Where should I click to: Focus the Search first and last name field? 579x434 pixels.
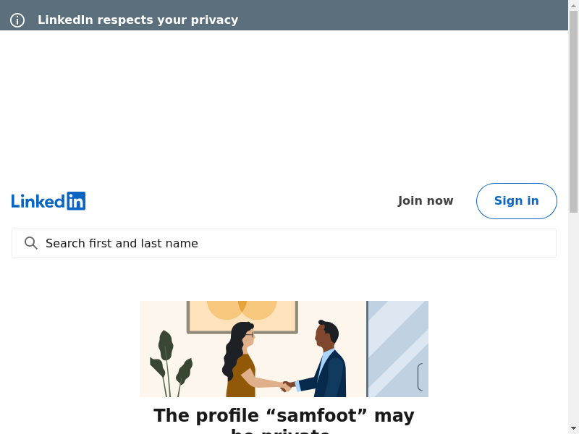tap(289, 243)
